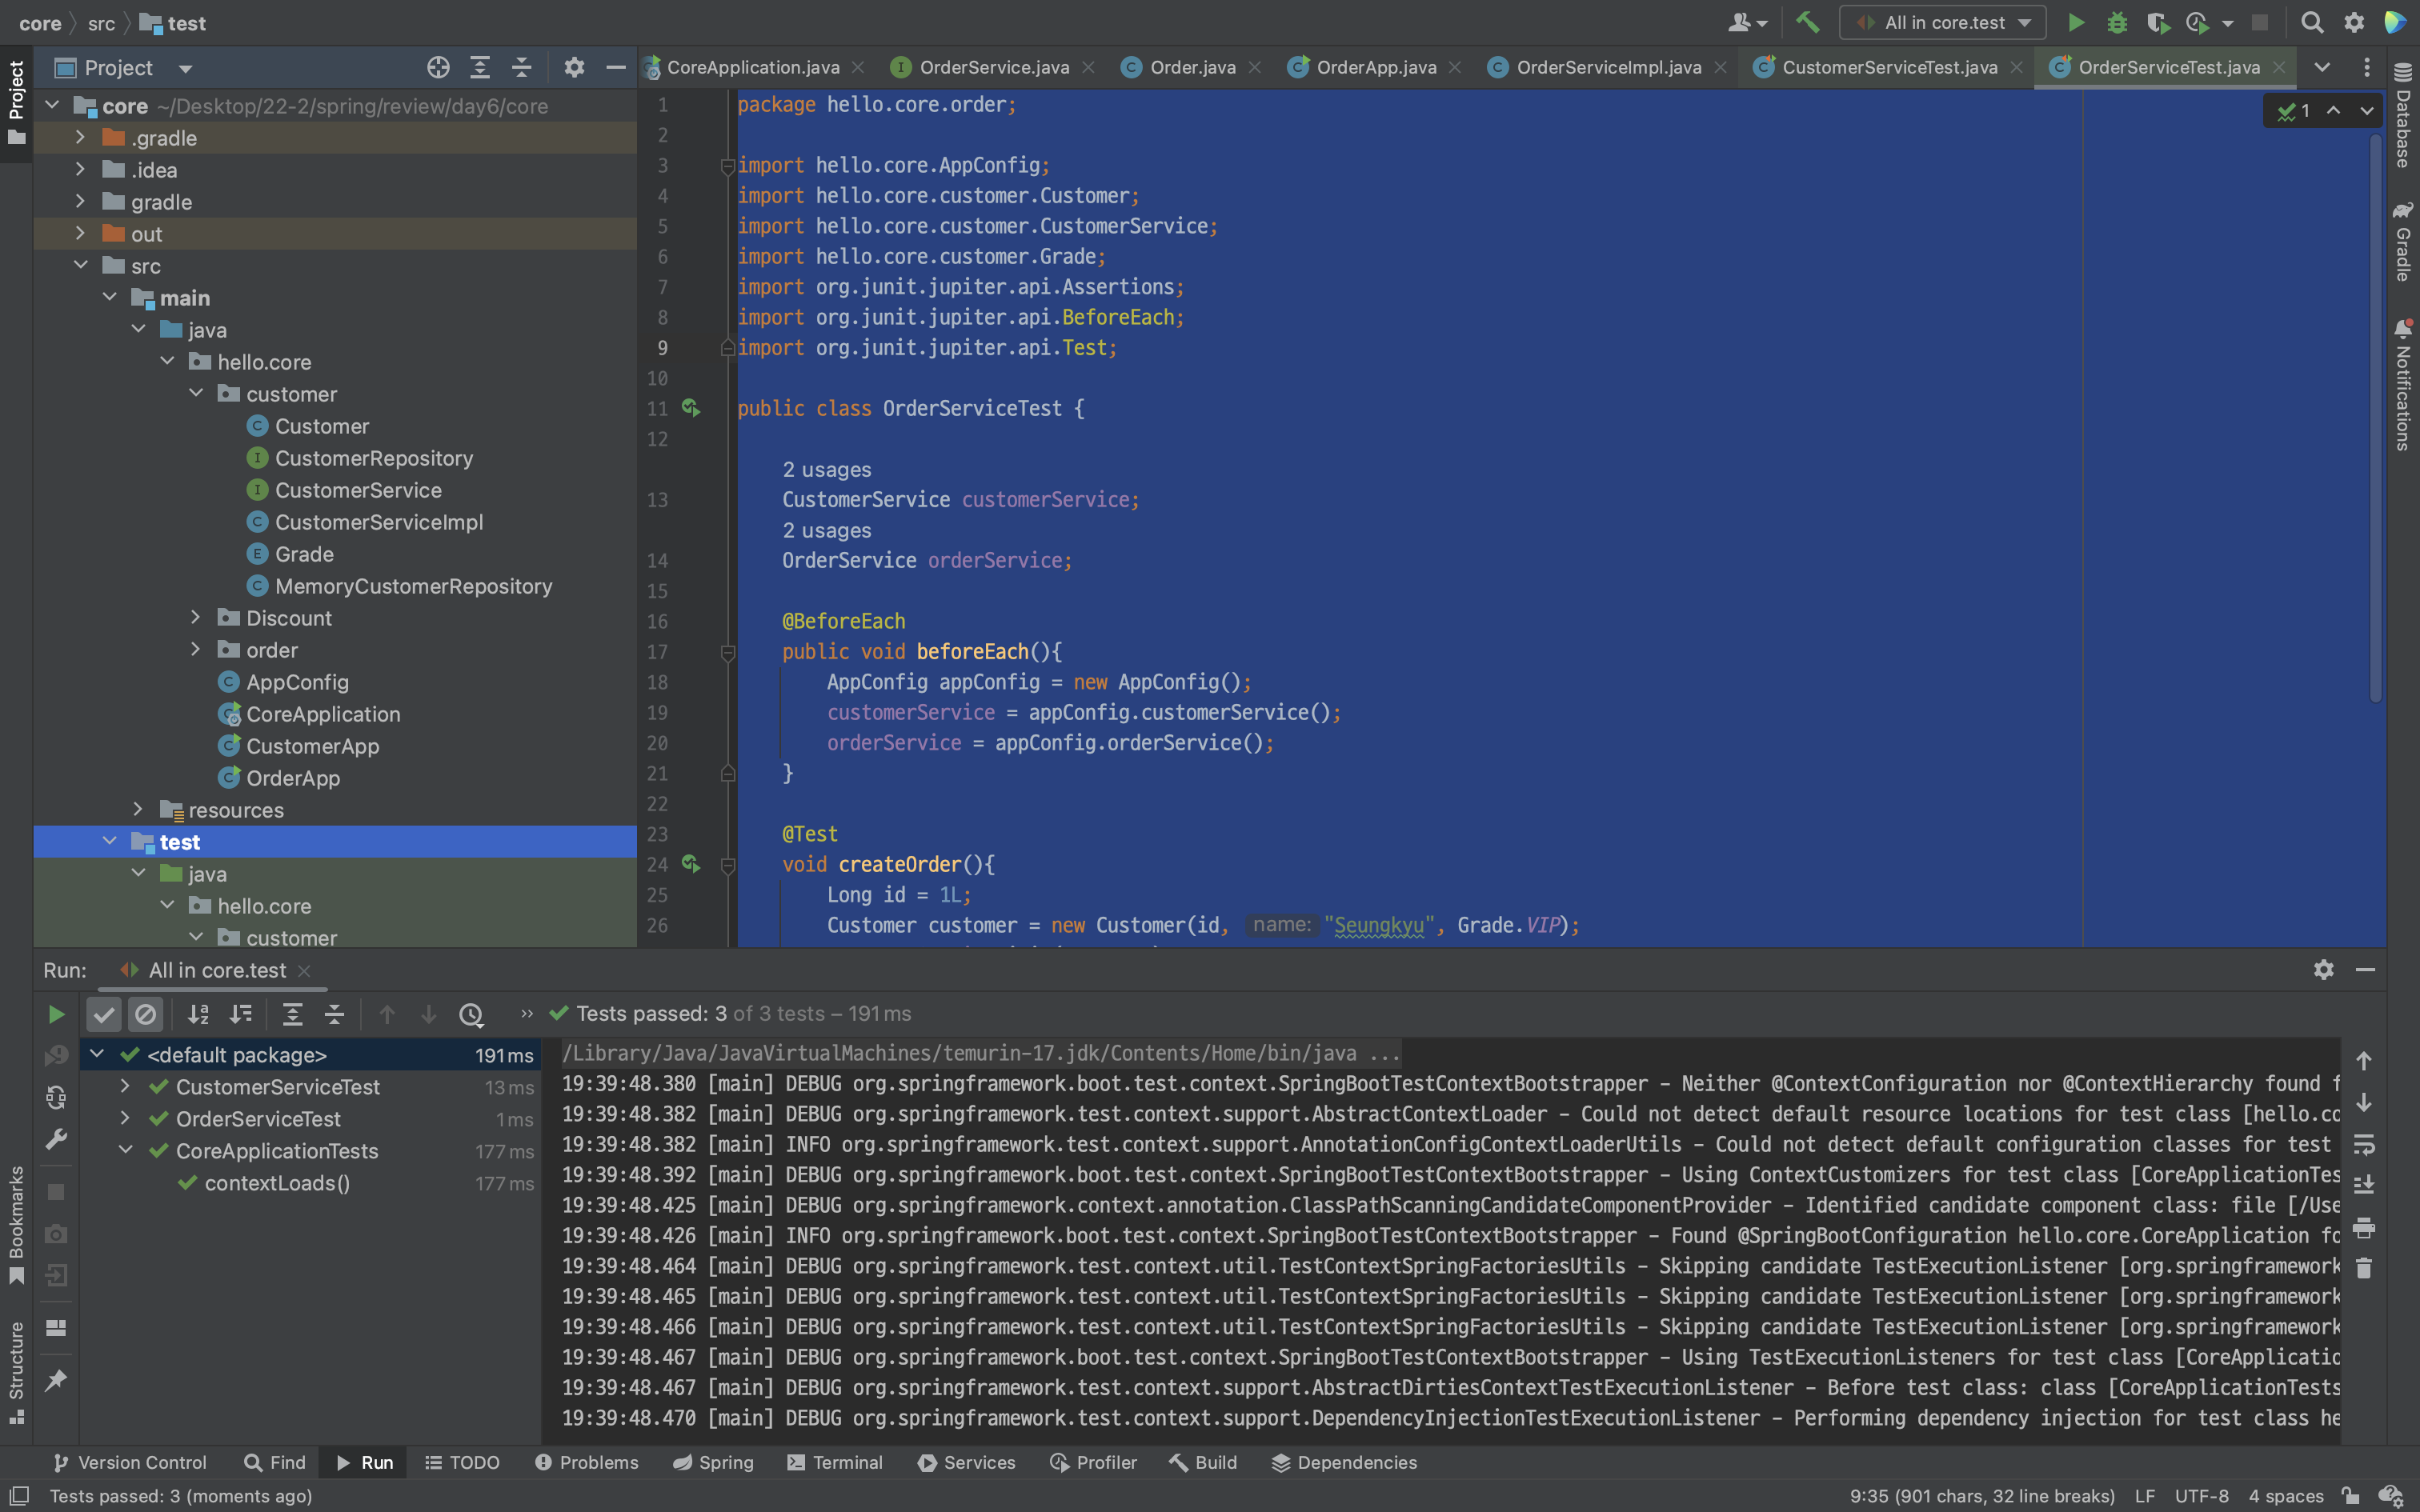Screen dimensions: 2420x1512
Task: Click the Debug bug icon in toolbar
Action: pos(2116,22)
